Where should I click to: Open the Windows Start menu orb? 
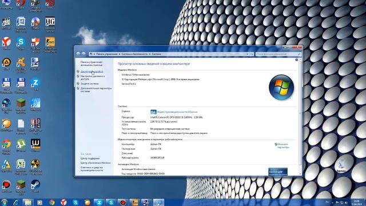(4, 202)
